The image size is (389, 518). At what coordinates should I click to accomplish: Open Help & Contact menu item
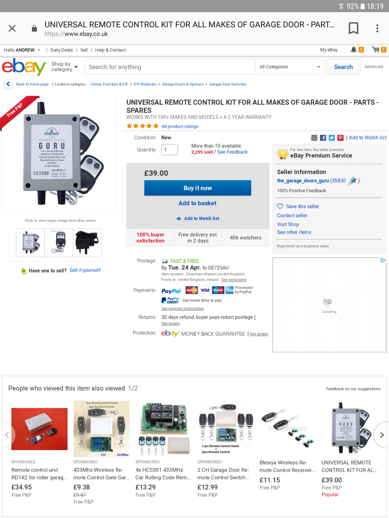pyautogui.click(x=110, y=50)
